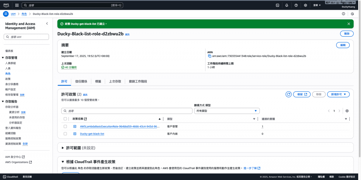Viewport: 361px width, 180px height.
Task: Open the region selector 全球 dropdown
Action: click(x=317, y=5)
